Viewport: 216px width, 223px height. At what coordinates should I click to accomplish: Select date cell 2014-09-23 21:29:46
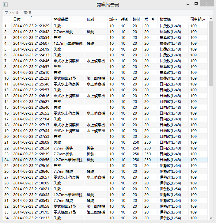pos(31,172)
